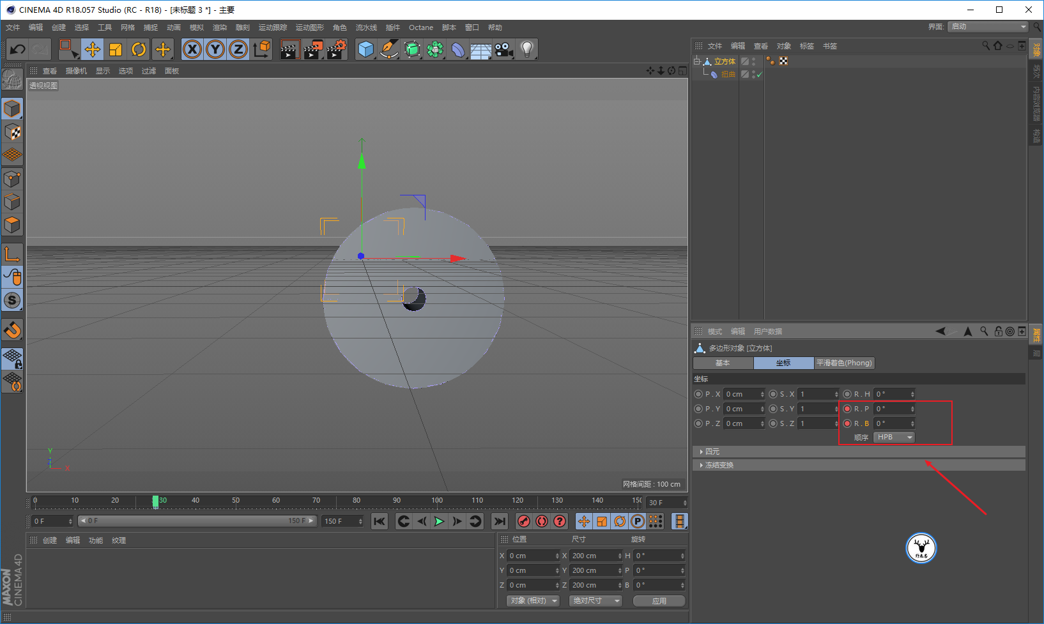Click the 应用 apply button

click(659, 601)
